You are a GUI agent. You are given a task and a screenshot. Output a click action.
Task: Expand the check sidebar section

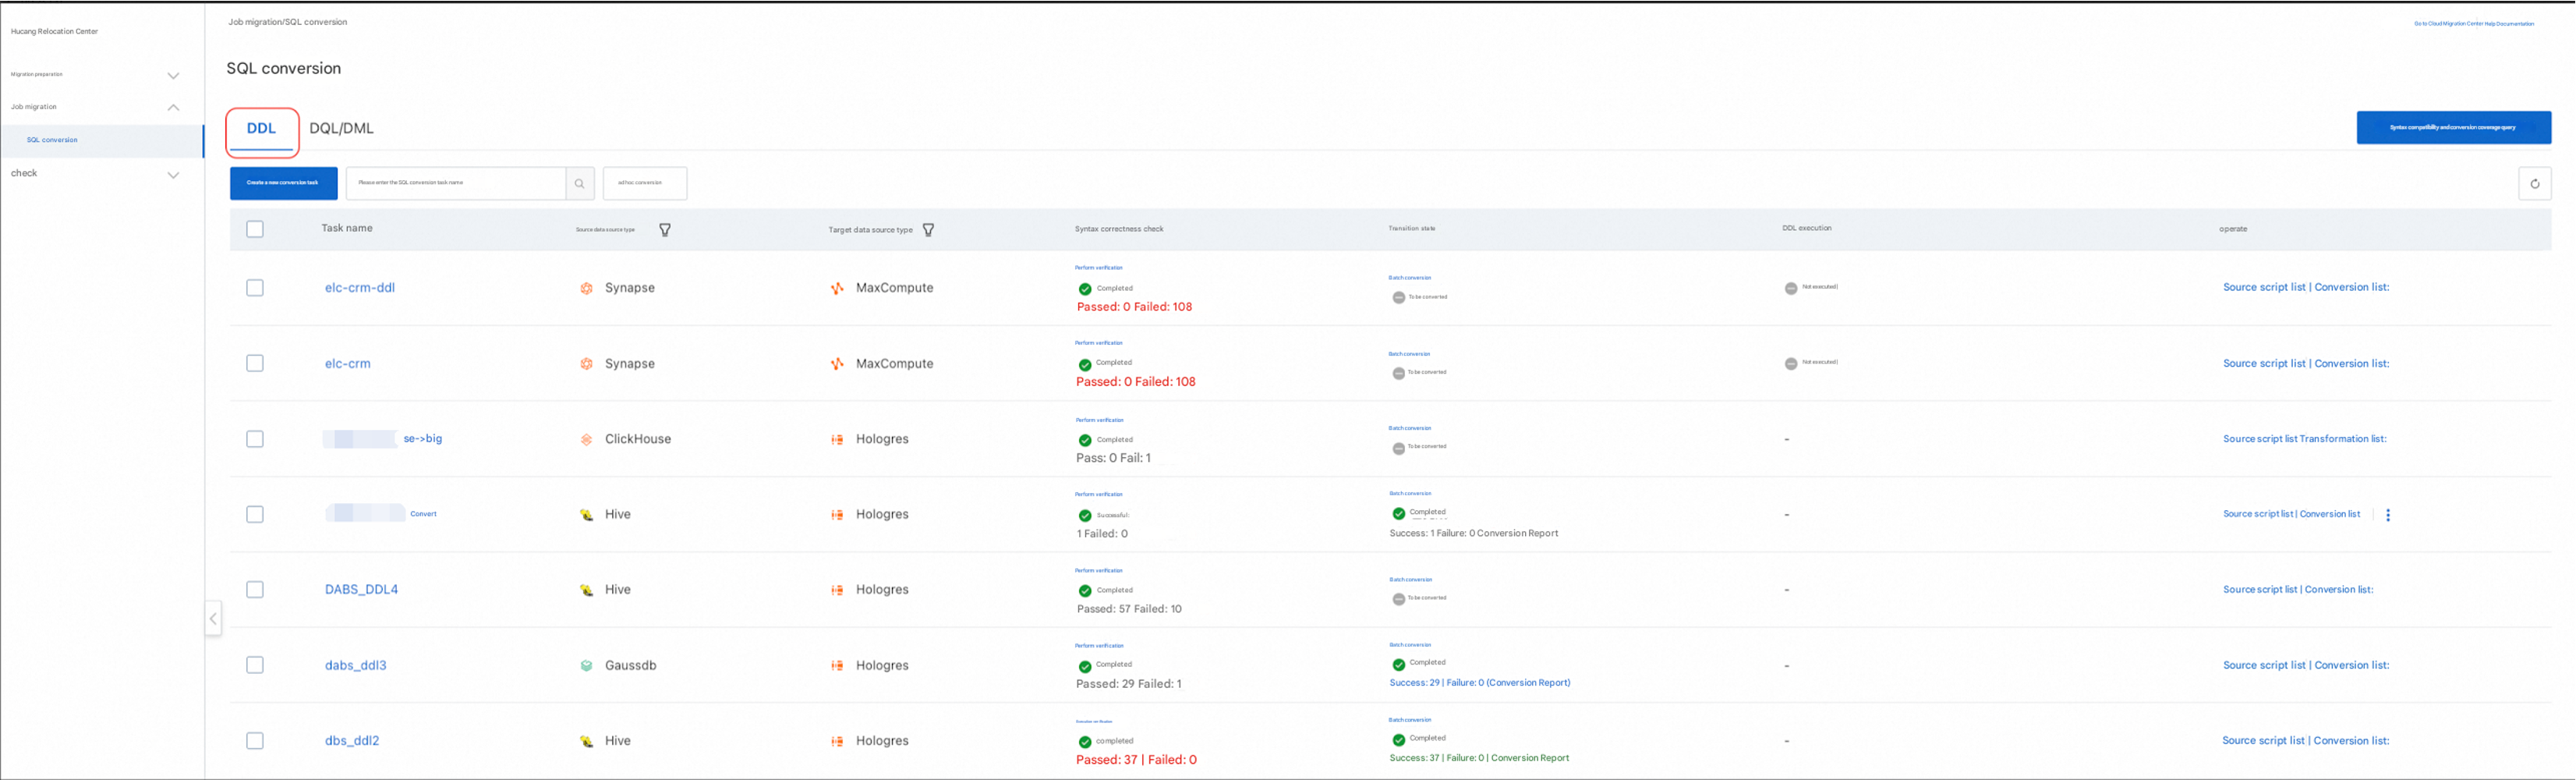point(173,175)
